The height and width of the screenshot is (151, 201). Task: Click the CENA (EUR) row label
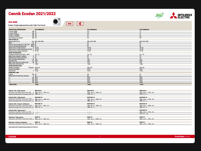(x=13, y=85)
